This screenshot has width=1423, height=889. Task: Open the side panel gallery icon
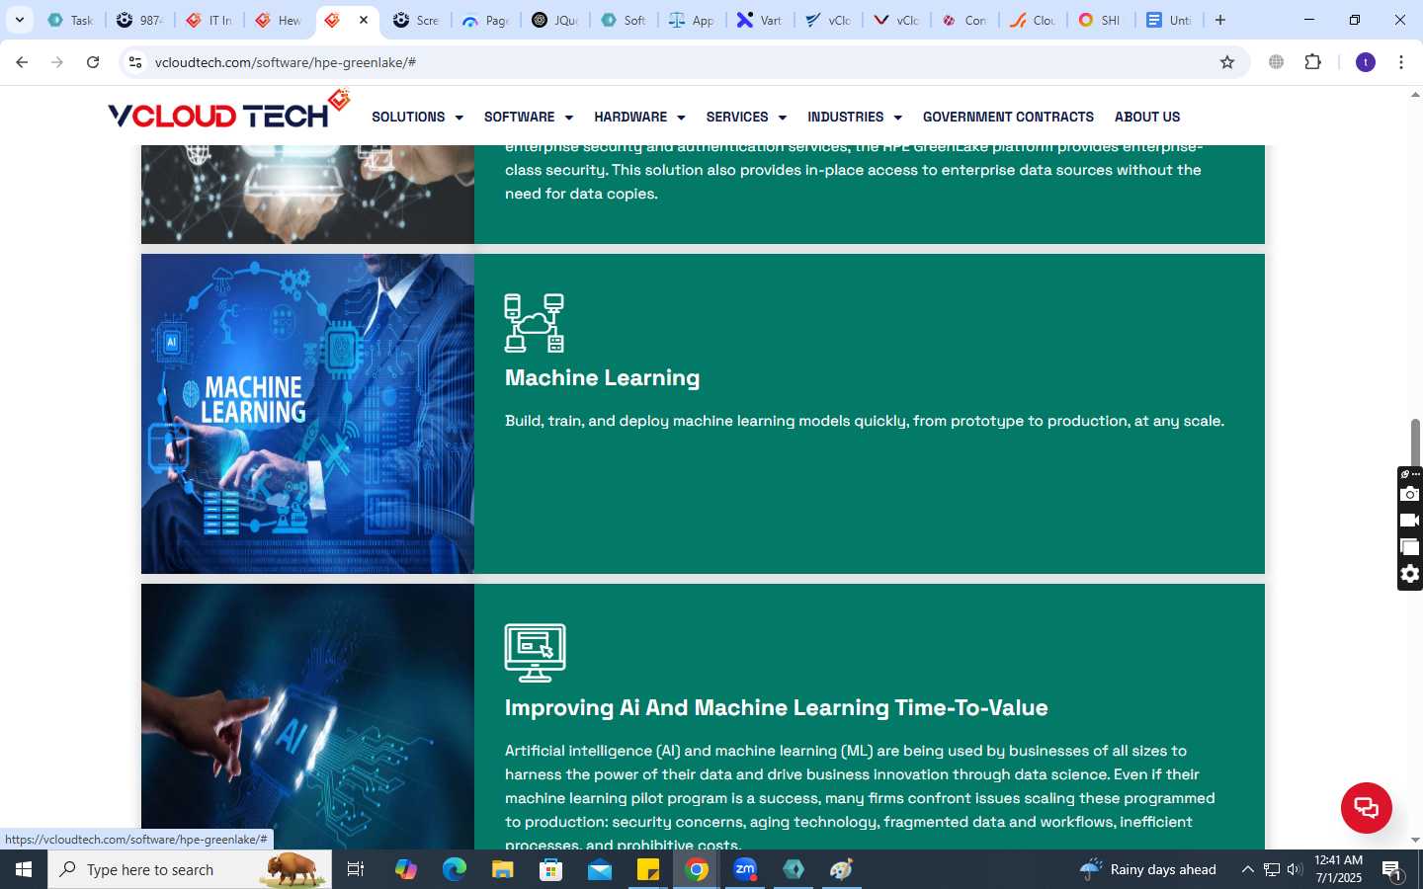point(1410,547)
